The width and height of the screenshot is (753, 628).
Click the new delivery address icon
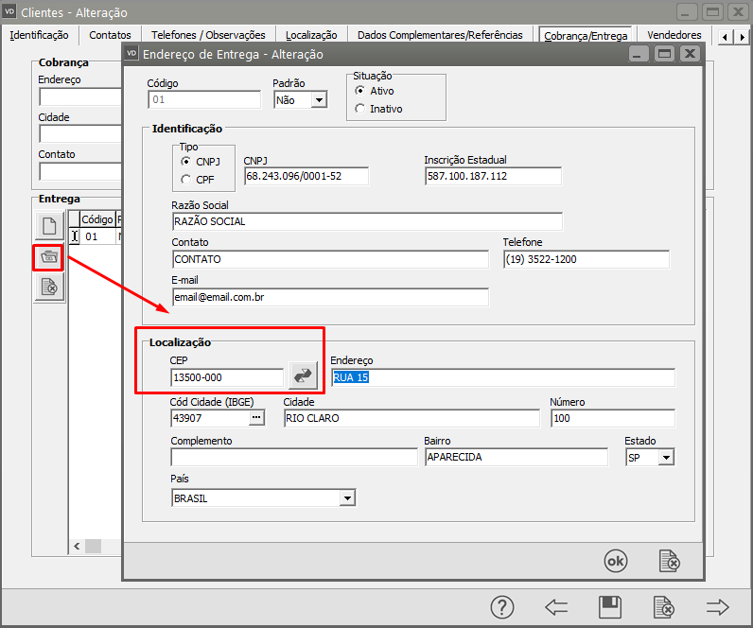pyautogui.click(x=49, y=227)
